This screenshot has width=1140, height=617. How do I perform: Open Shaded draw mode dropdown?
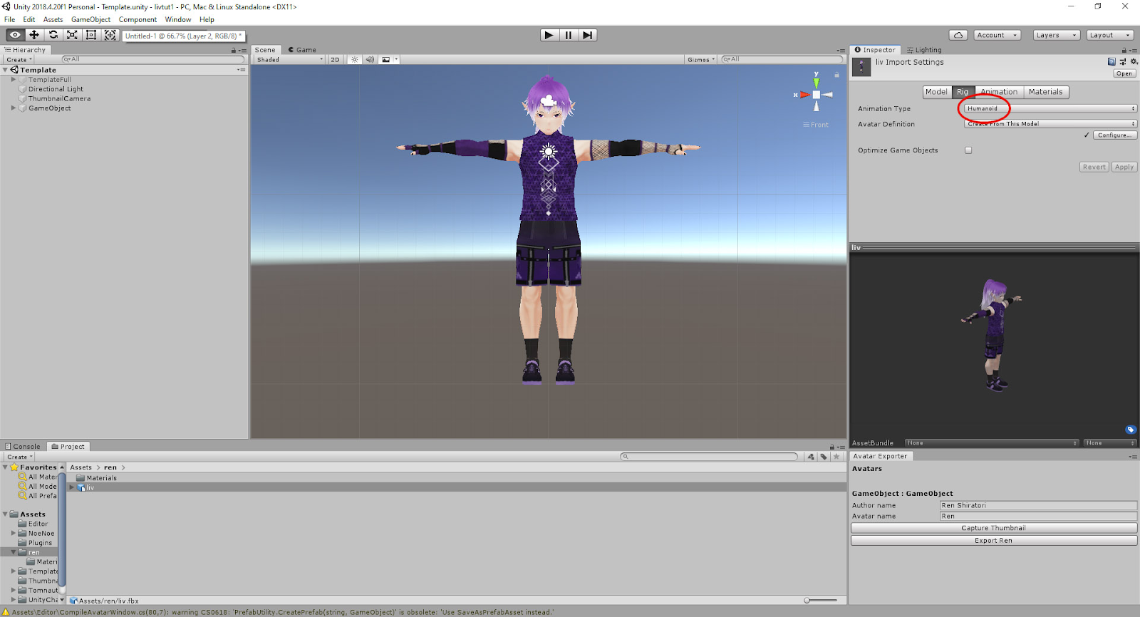coord(290,60)
